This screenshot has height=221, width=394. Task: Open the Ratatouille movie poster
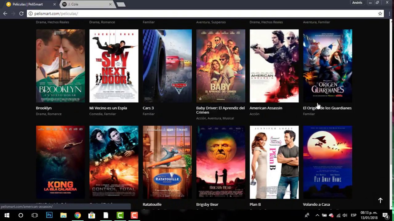167,162
